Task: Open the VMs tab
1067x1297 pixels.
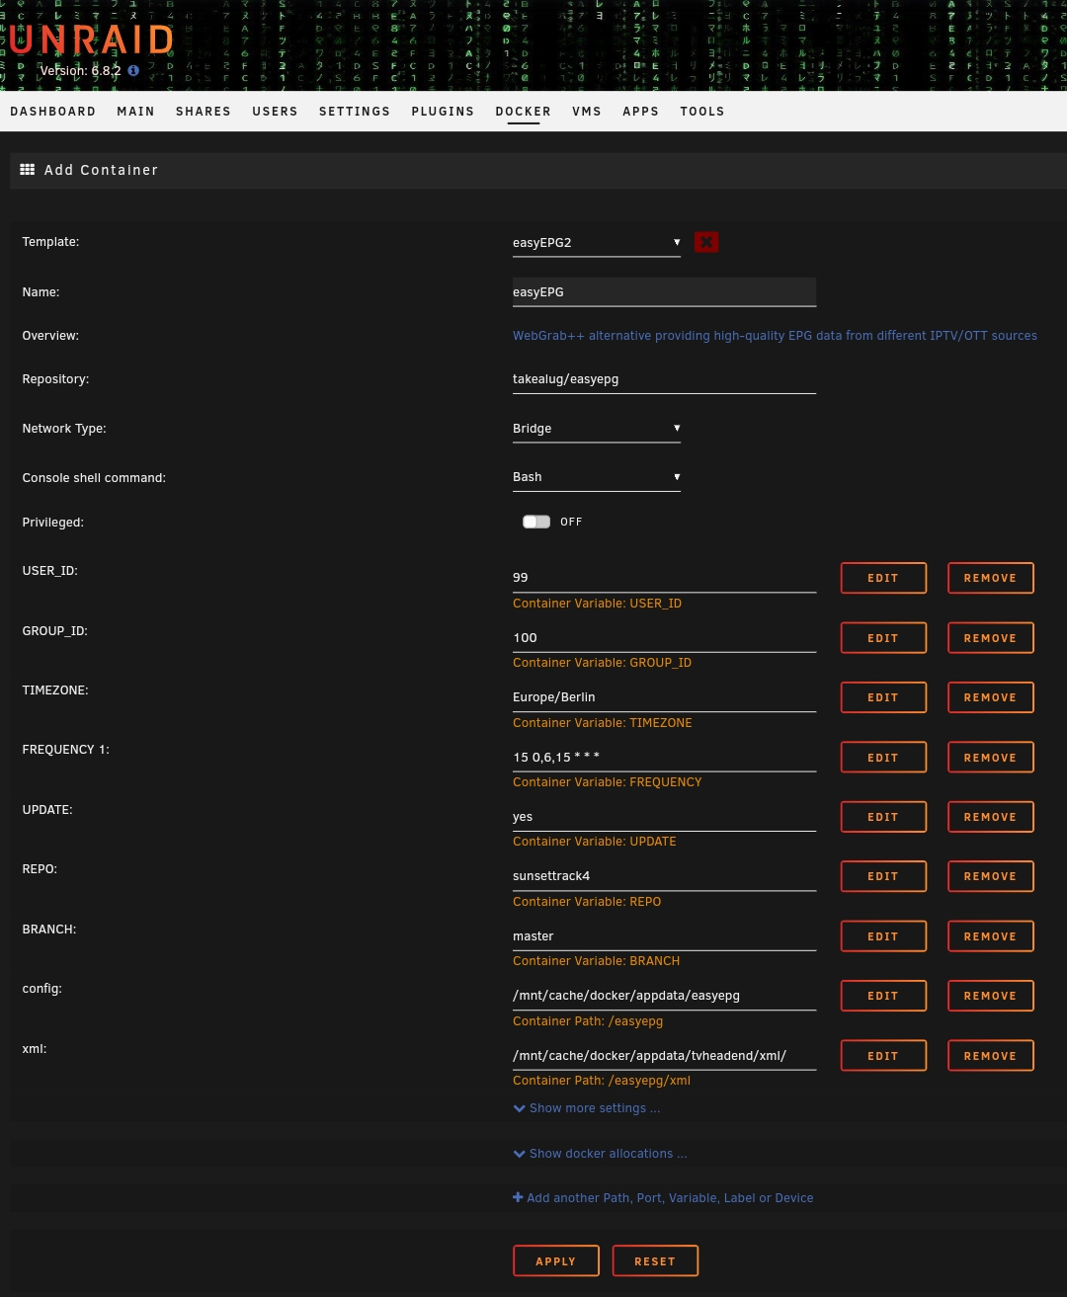Action: [x=587, y=112]
